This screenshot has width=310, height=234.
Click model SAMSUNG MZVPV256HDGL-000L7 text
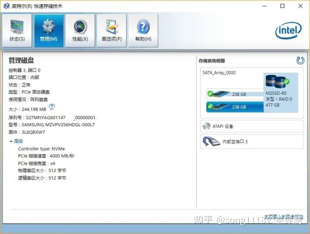[x=58, y=125]
